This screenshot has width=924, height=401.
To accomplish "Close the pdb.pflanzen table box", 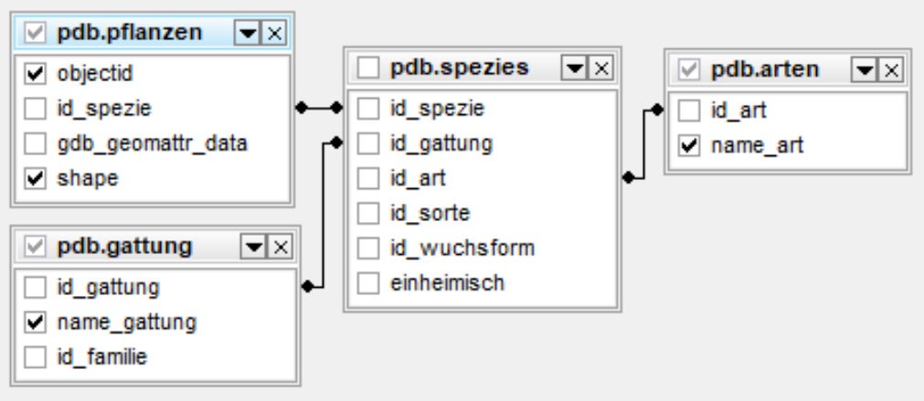I will tap(275, 34).
